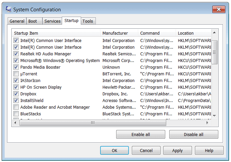Sort by Command column header
This screenshot has height=162, width=231.
(x=157, y=33)
